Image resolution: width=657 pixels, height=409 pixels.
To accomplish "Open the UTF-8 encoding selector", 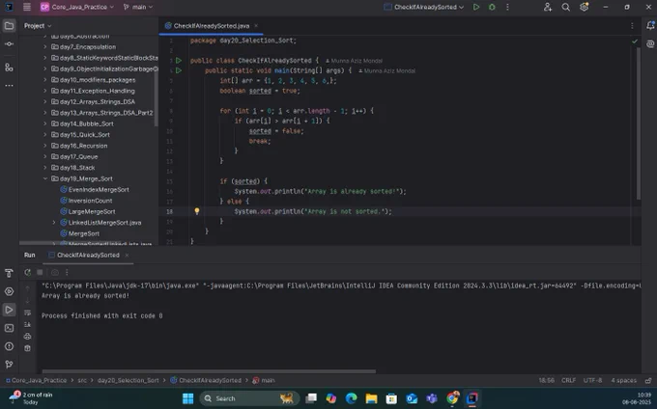I will click(592, 380).
